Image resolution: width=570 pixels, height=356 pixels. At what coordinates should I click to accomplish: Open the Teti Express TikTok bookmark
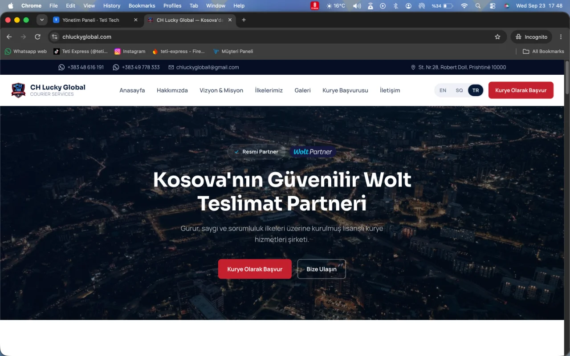[81, 51]
